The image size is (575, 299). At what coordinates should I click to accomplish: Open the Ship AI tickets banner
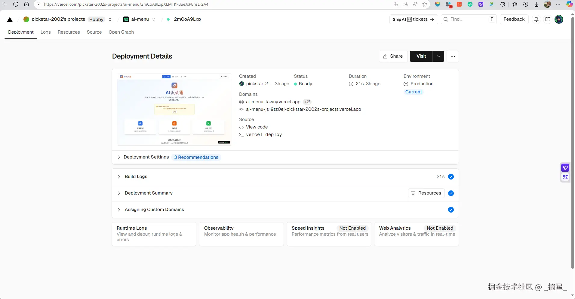pyautogui.click(x=414, y=19)
